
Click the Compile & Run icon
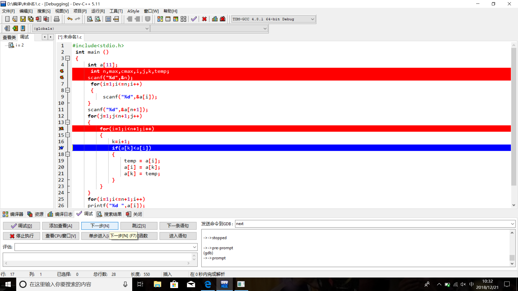(176, 19)
